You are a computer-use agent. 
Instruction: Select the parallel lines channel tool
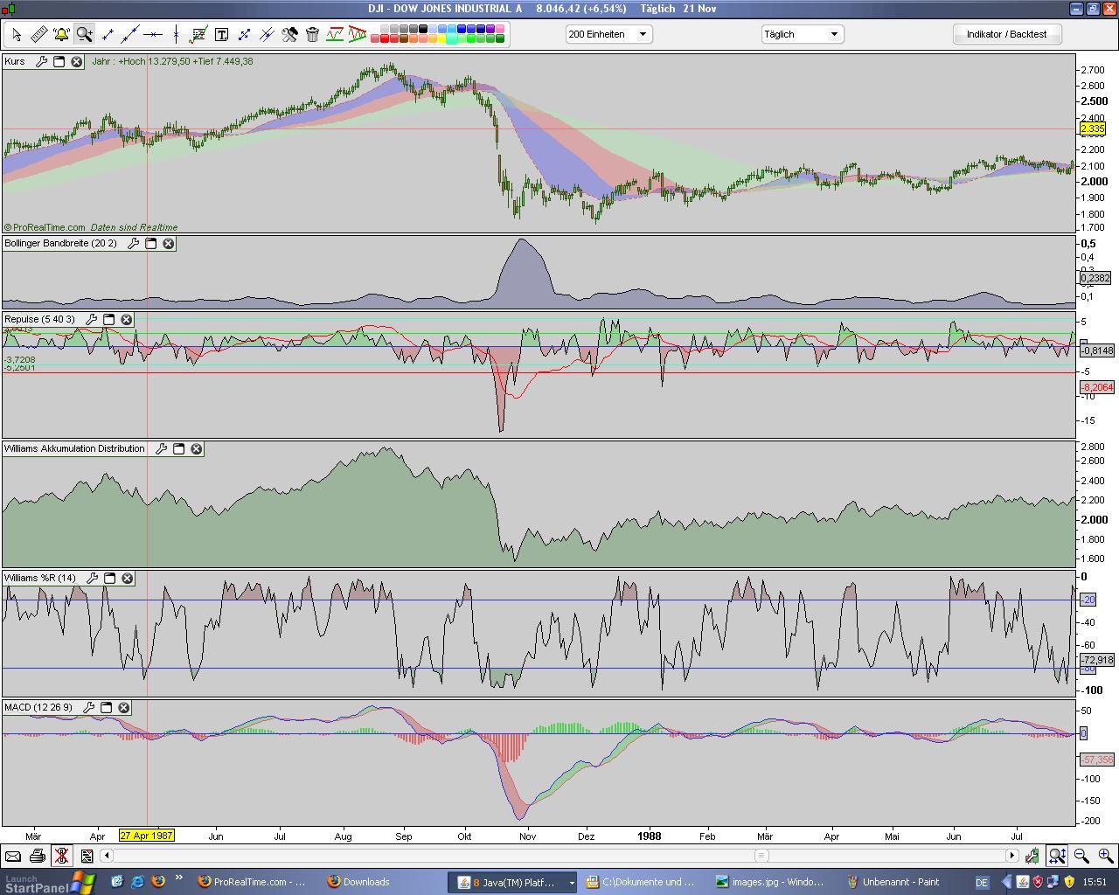pyautogui.click(x=267, y=34)
